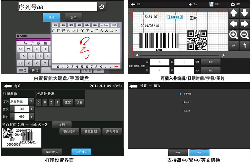The height and width of the screenshot is (163, 251).
Task: Click the left position field showing 15
Action: [x=159, y=62]
